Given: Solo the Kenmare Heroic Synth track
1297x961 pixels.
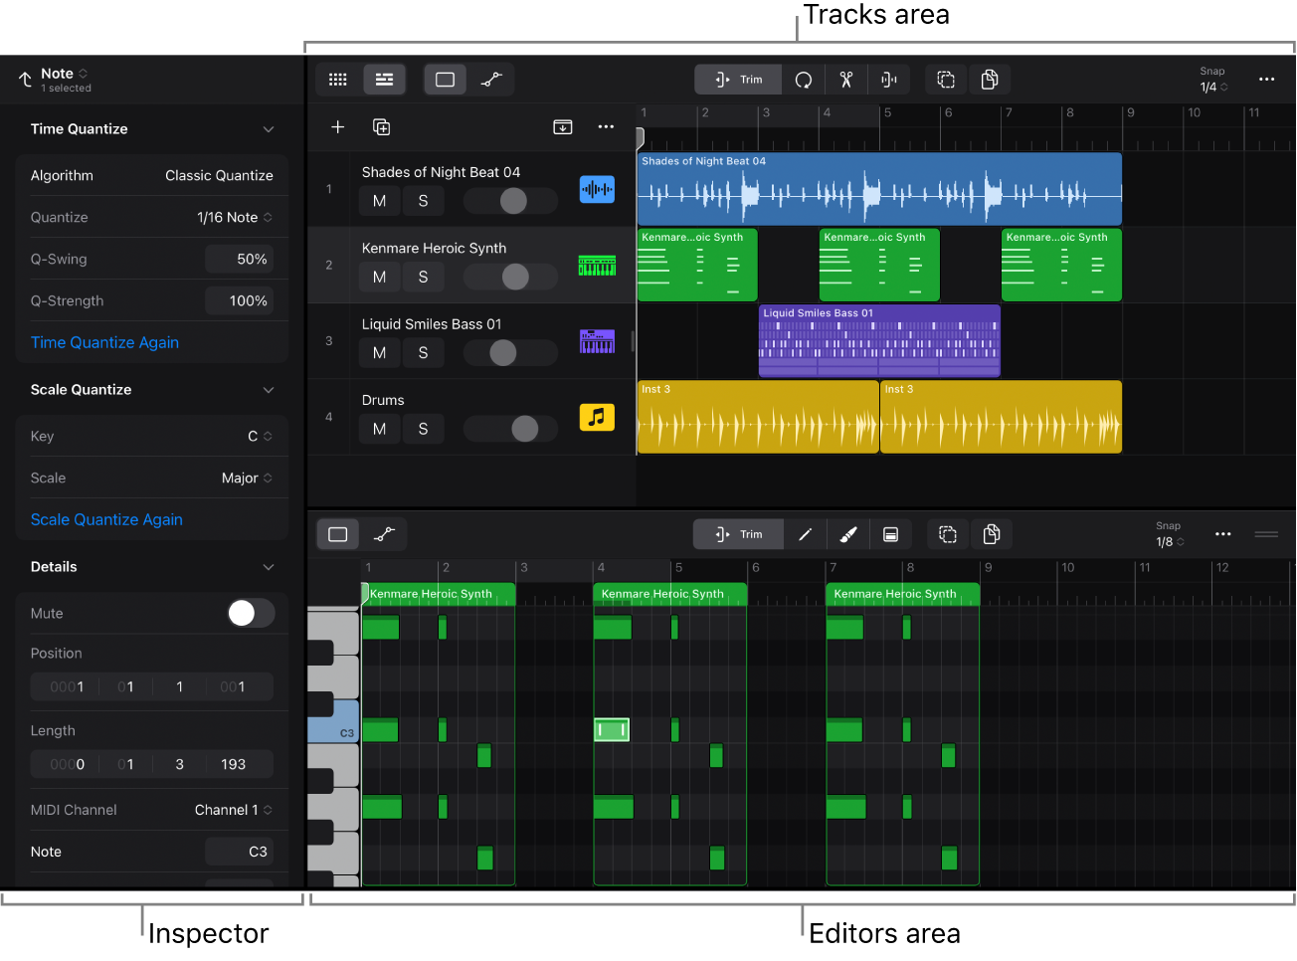Looking at the screenshot, I should [423, 277].
